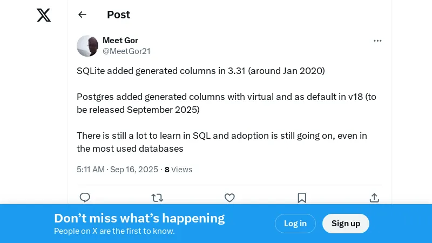Repost Meet Gor's post
The width and height of the screenshot is (432, 243).
coord(157,198)
